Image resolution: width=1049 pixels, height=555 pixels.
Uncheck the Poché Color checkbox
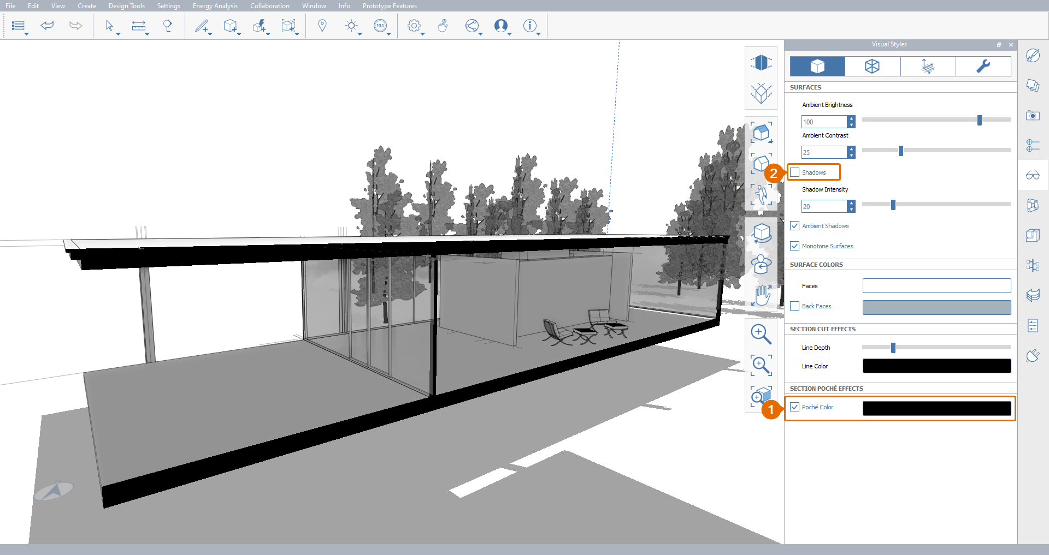click(x=795, y=407)
